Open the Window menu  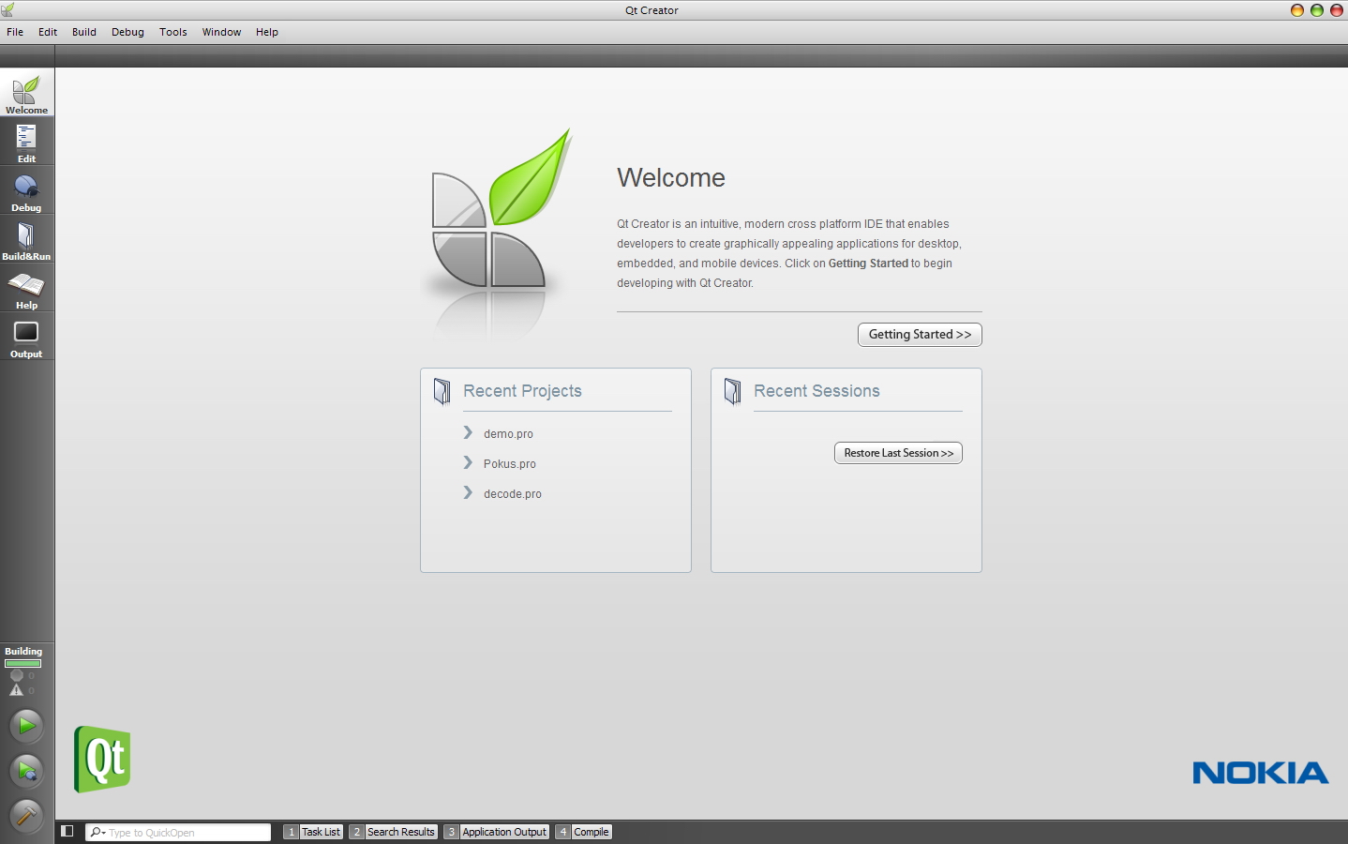coord(221,32)
